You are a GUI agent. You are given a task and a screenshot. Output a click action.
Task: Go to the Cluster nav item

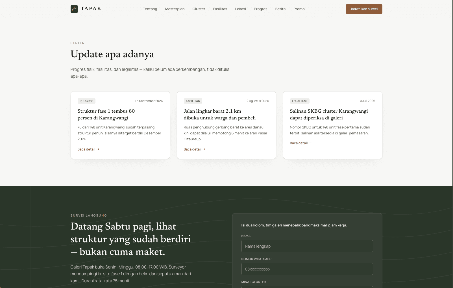click(x=199, y=9)
